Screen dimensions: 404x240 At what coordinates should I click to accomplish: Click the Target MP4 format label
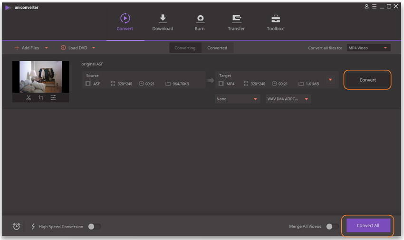pyautogui.click(x=231, y=84)
